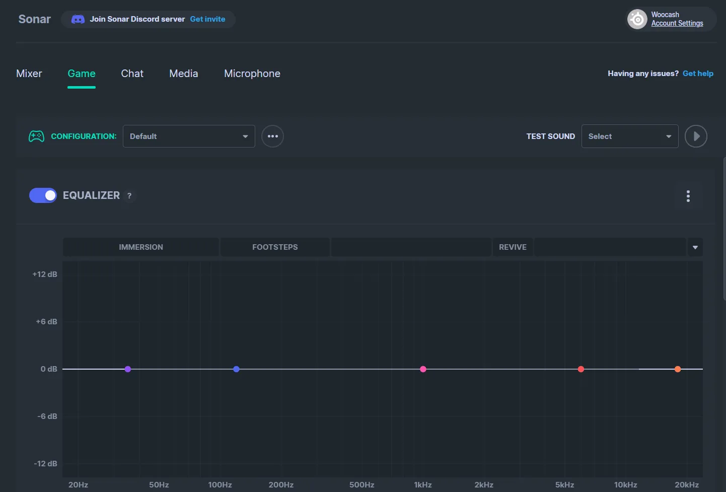Open the Default configuration dropdown
Viewport: 726px width, 492px height.
click(x=189, y=136)
